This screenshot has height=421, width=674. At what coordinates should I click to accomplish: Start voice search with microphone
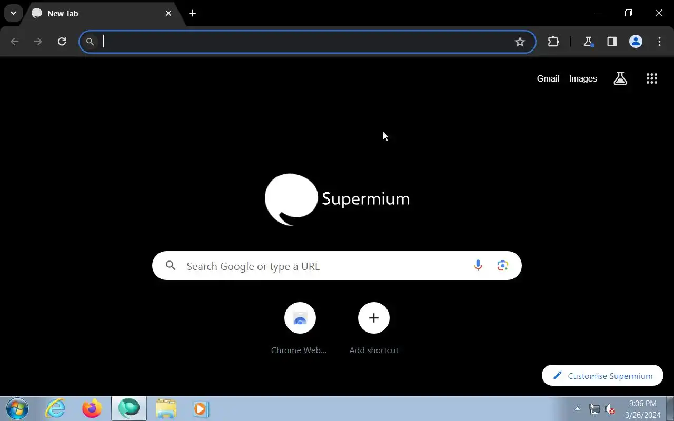pyautogui.click(x=478, y=266)
